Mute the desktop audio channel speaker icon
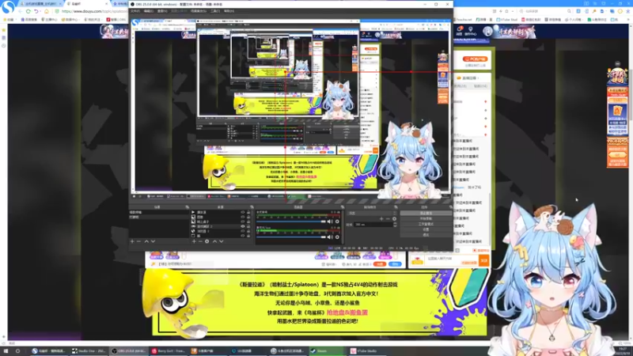Screen dimensions: 633x356 330,222
